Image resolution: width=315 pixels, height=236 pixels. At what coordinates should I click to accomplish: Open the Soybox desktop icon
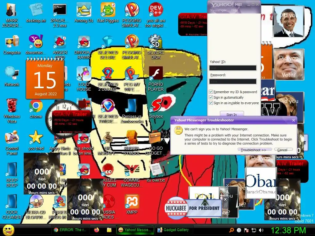click(156, 108)
